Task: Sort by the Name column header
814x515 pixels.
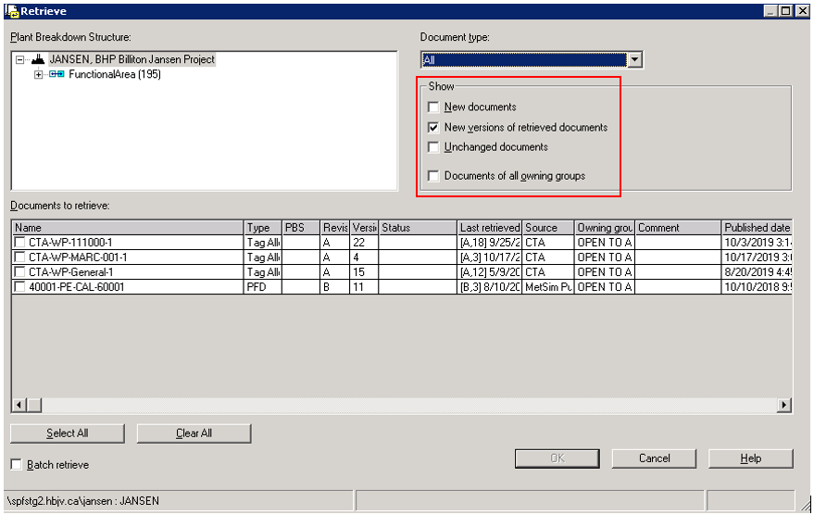Action: coord(127,228)
